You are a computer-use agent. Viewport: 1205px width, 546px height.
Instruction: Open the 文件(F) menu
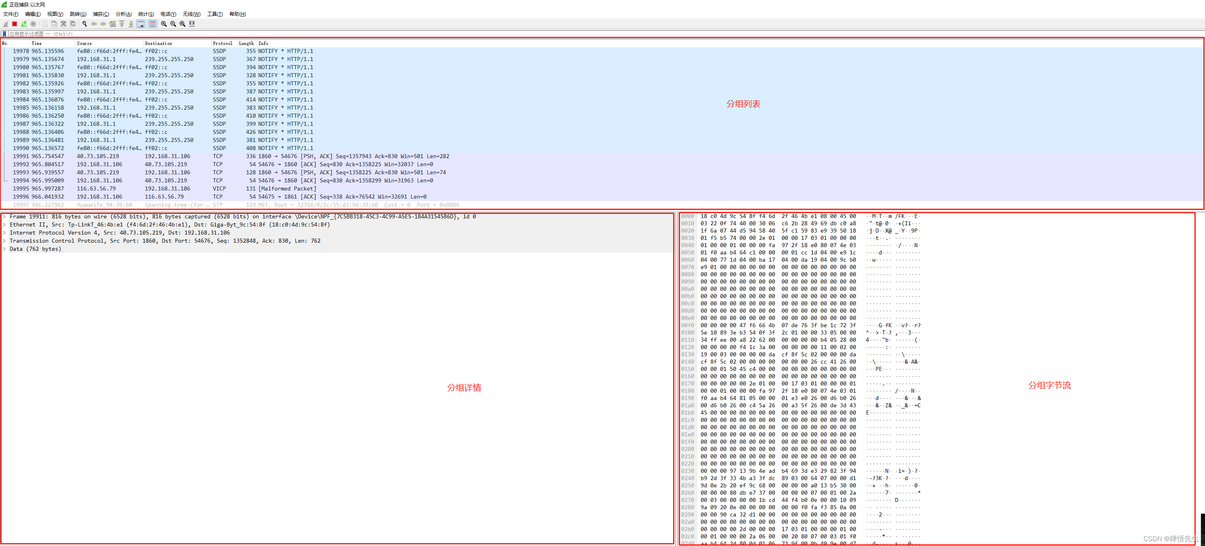[11, 14]
